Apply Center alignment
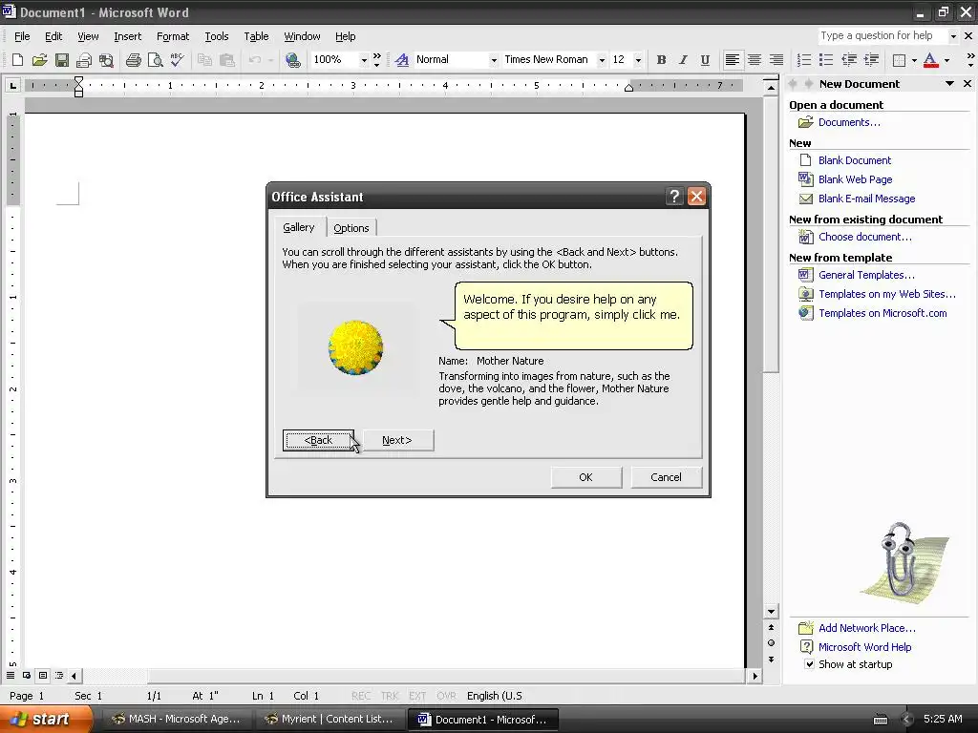978x733 pixels. click(x=755, y=60)
